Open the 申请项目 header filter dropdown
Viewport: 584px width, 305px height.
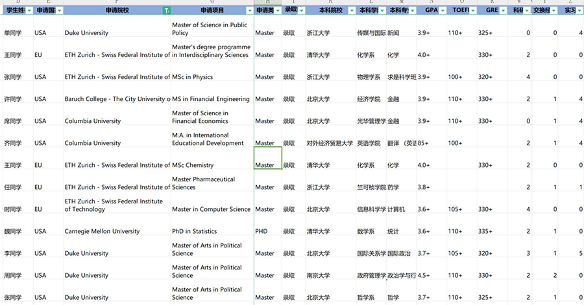click(x=249, y=11)
